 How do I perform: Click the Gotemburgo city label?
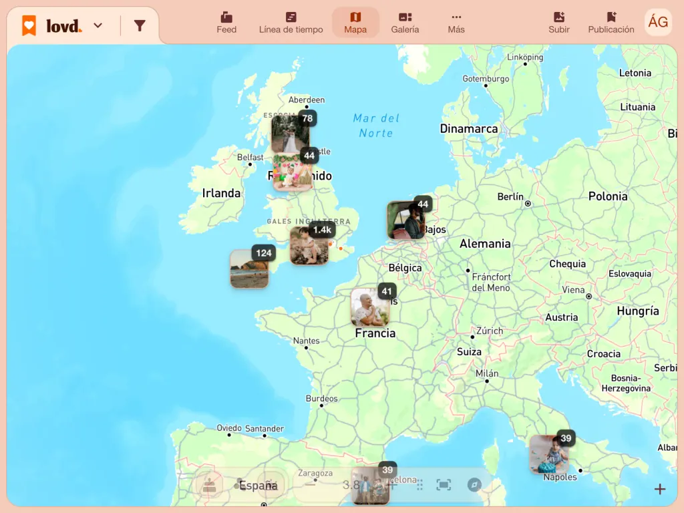click(x=486, y=79)
